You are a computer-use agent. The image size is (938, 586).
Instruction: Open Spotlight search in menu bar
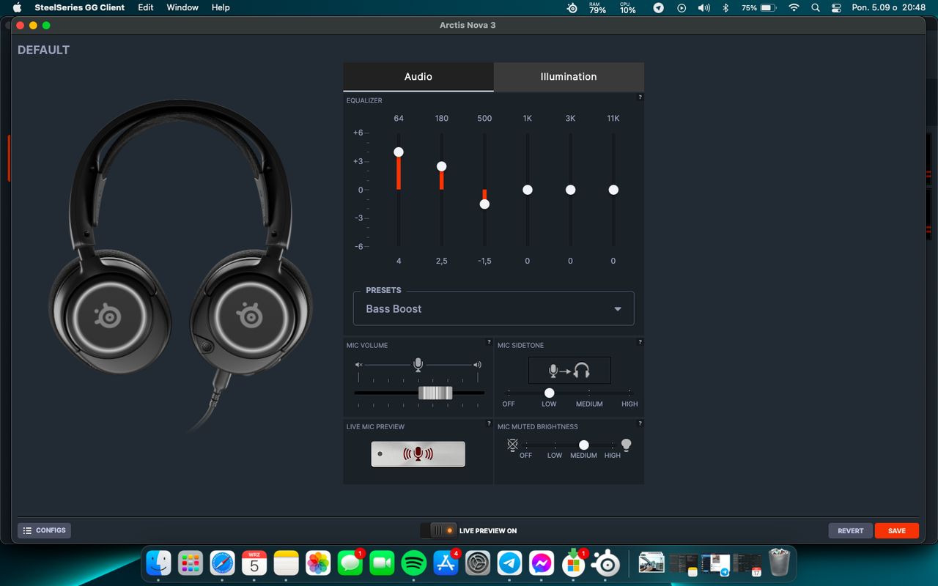tap(816, 8)
